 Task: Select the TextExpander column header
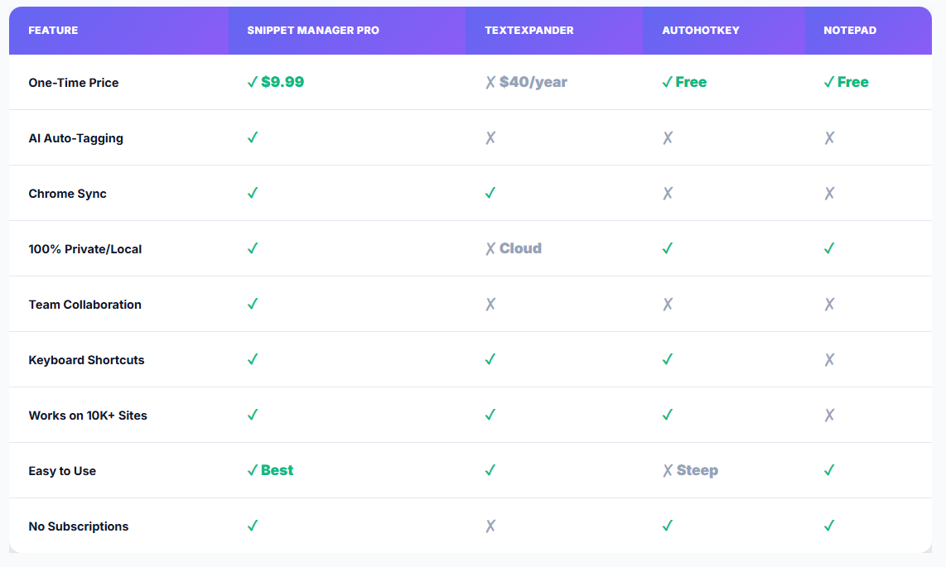pyautogui.click(x=529, y=31)
